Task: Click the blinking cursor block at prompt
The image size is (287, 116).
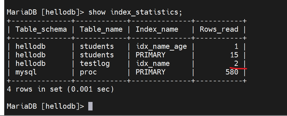Action: (91, 106)
